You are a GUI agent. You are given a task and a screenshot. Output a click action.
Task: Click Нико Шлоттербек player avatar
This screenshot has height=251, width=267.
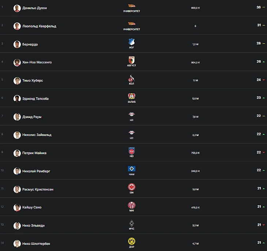[x=17, y=244]
